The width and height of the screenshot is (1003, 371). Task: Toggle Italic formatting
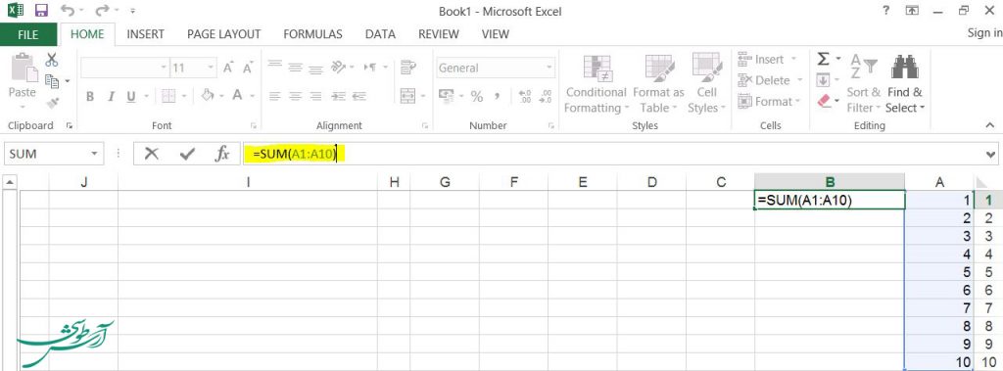[111, 97]
